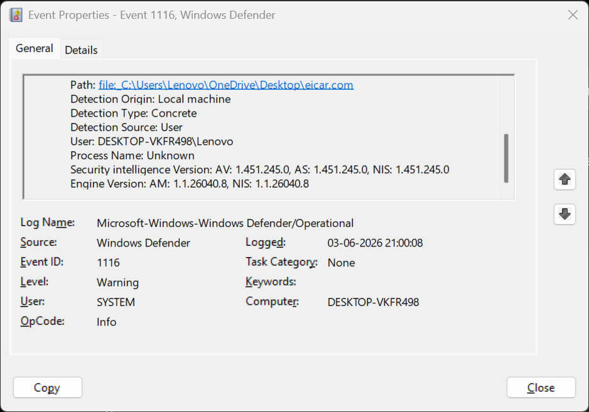589x412 pixels.
Task: Click the Task Category value None
Action: coord(341,263)
